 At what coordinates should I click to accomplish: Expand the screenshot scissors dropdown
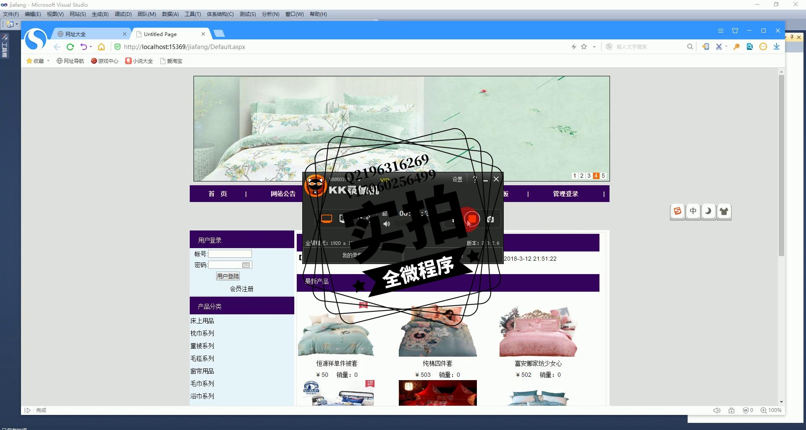(x=726, y=47)
